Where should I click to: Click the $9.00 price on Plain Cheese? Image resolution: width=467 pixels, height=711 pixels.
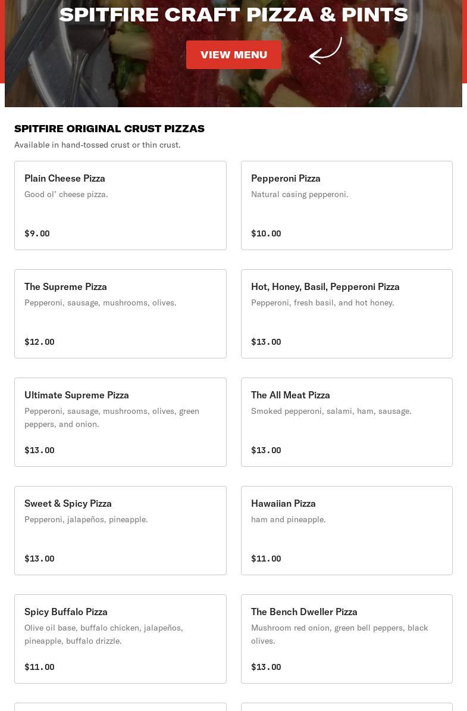click(x=37, y=233)
